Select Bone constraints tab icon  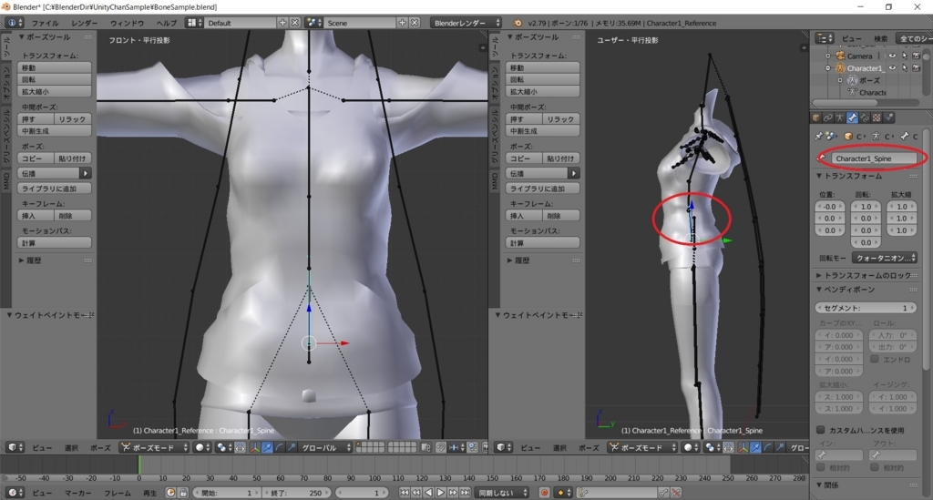coord(865,117)
